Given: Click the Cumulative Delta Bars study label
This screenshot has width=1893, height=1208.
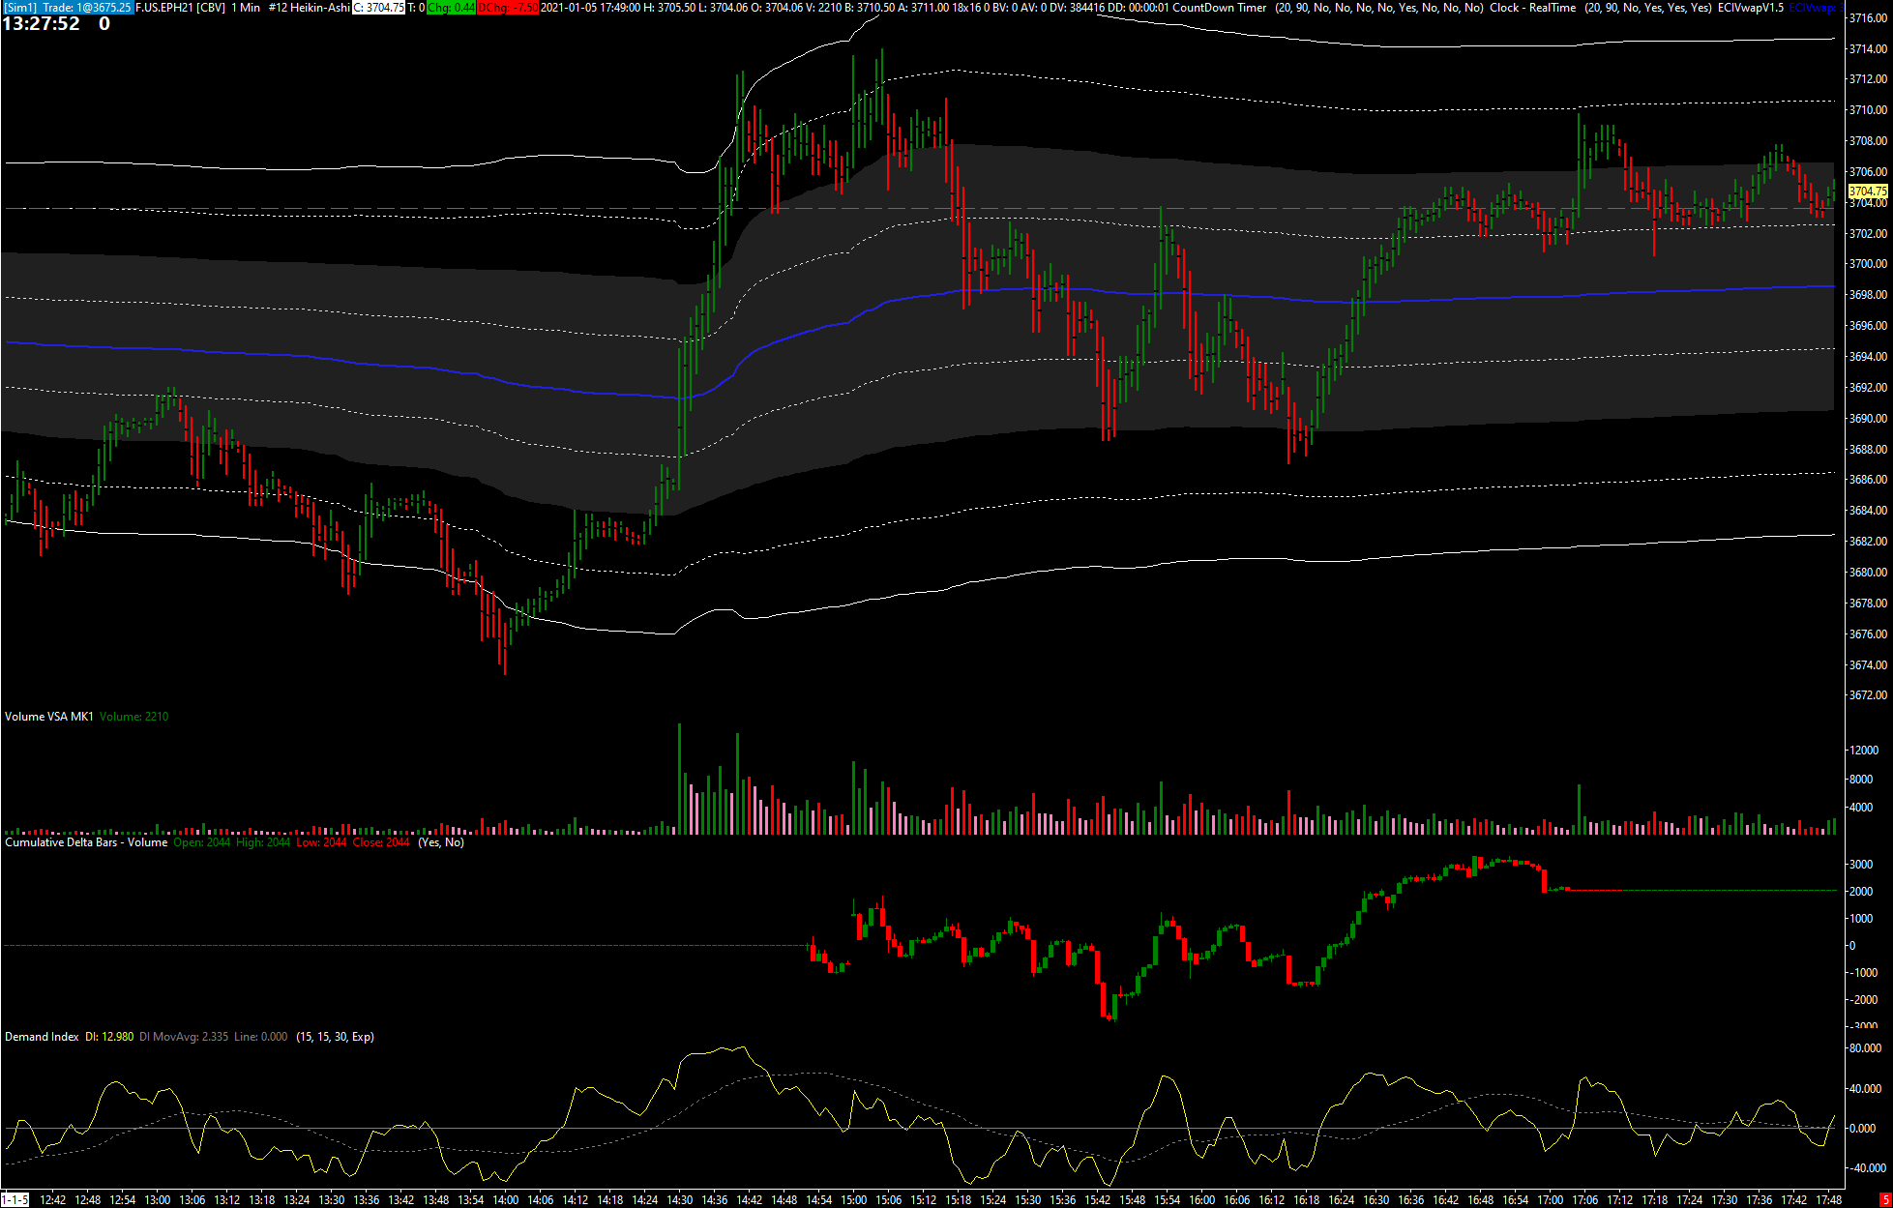Looking at the screenshot, I should coord(86,842).
